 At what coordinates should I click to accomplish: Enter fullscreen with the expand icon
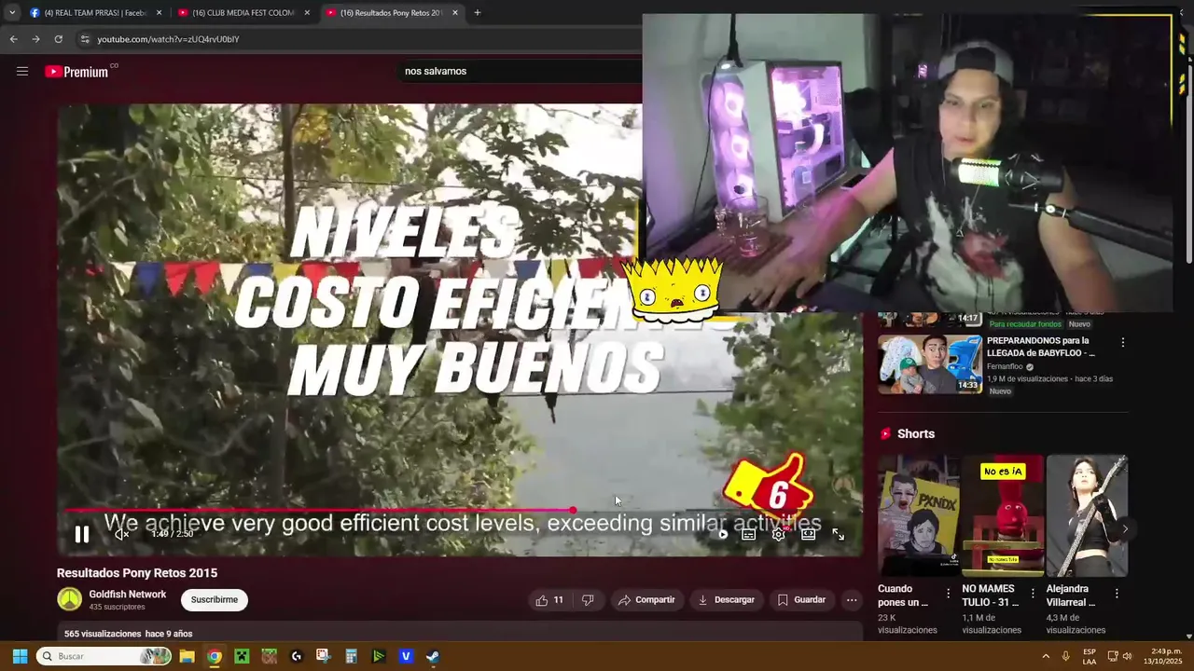pyautogui.click(x=838, y=534)
